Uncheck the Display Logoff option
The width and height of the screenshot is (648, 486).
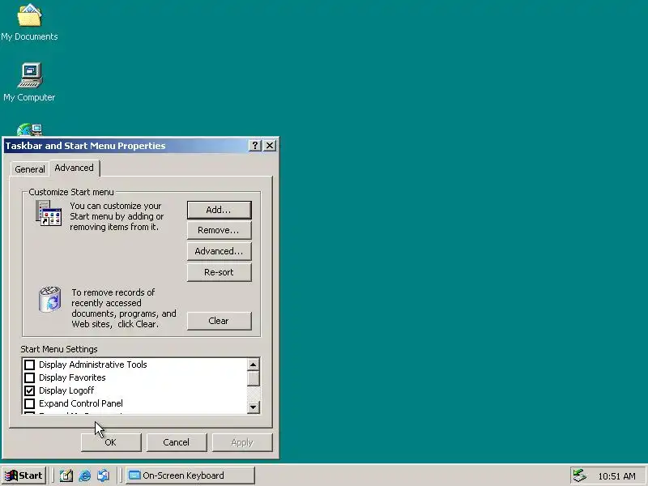[x=29, y=390]
